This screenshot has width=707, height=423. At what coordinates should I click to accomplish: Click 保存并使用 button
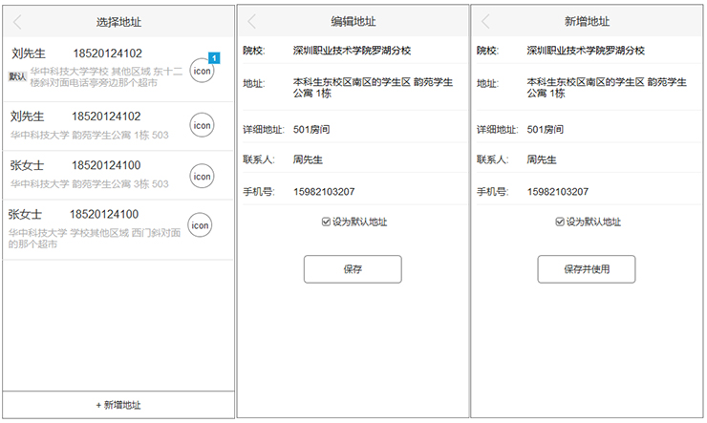(x=586, y=269)
